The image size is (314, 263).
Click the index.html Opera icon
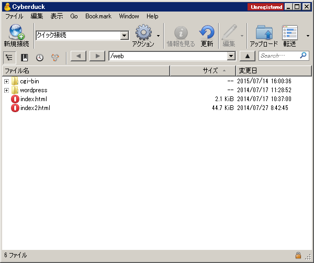(15, 99)
